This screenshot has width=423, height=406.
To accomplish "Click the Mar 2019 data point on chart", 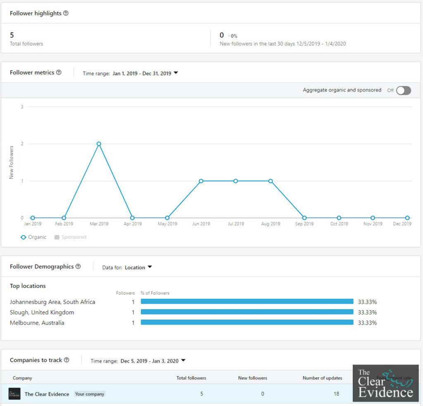I will pyautogui.click(x=99, y=144).
